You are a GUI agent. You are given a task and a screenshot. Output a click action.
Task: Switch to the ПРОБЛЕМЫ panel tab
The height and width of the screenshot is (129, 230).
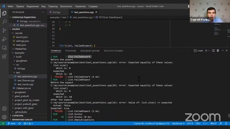tap(71, 51)
